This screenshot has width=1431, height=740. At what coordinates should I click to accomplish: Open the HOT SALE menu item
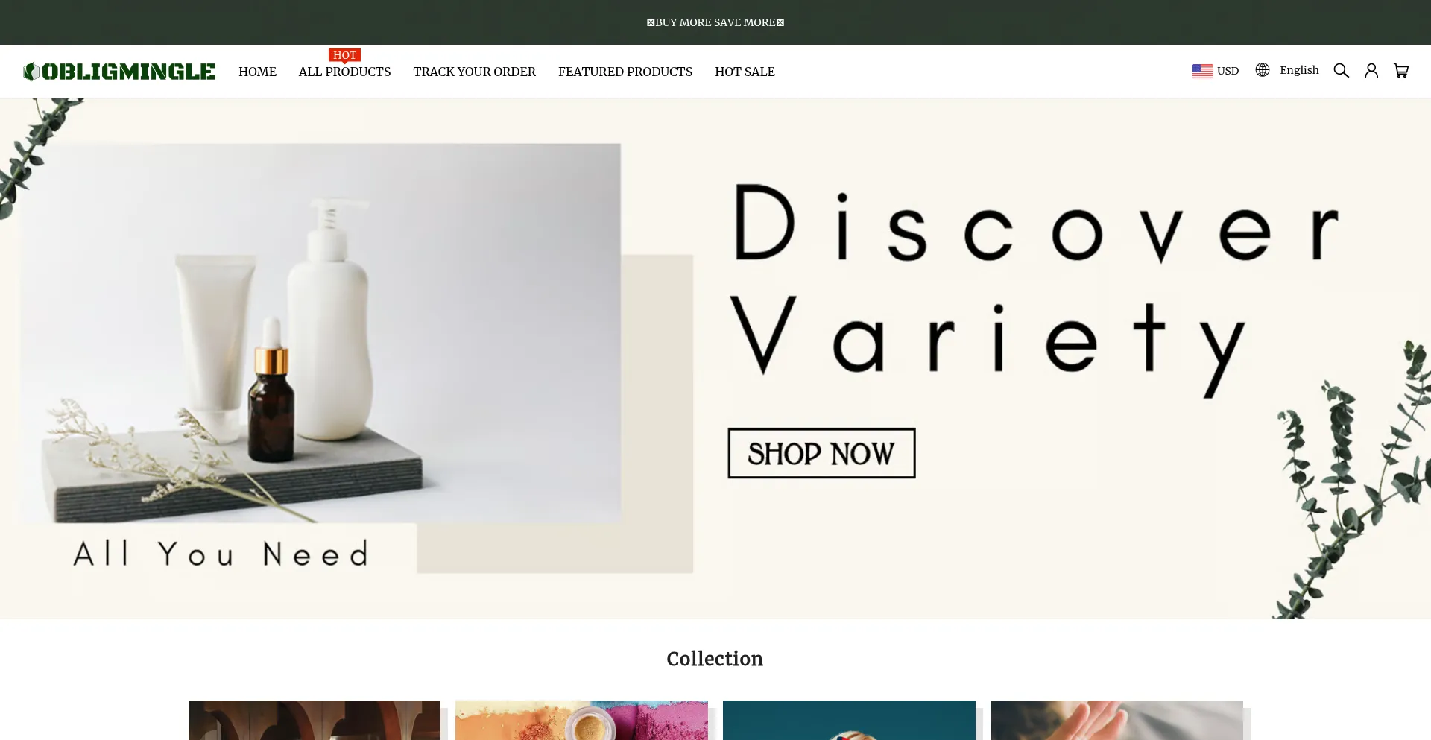745,72
